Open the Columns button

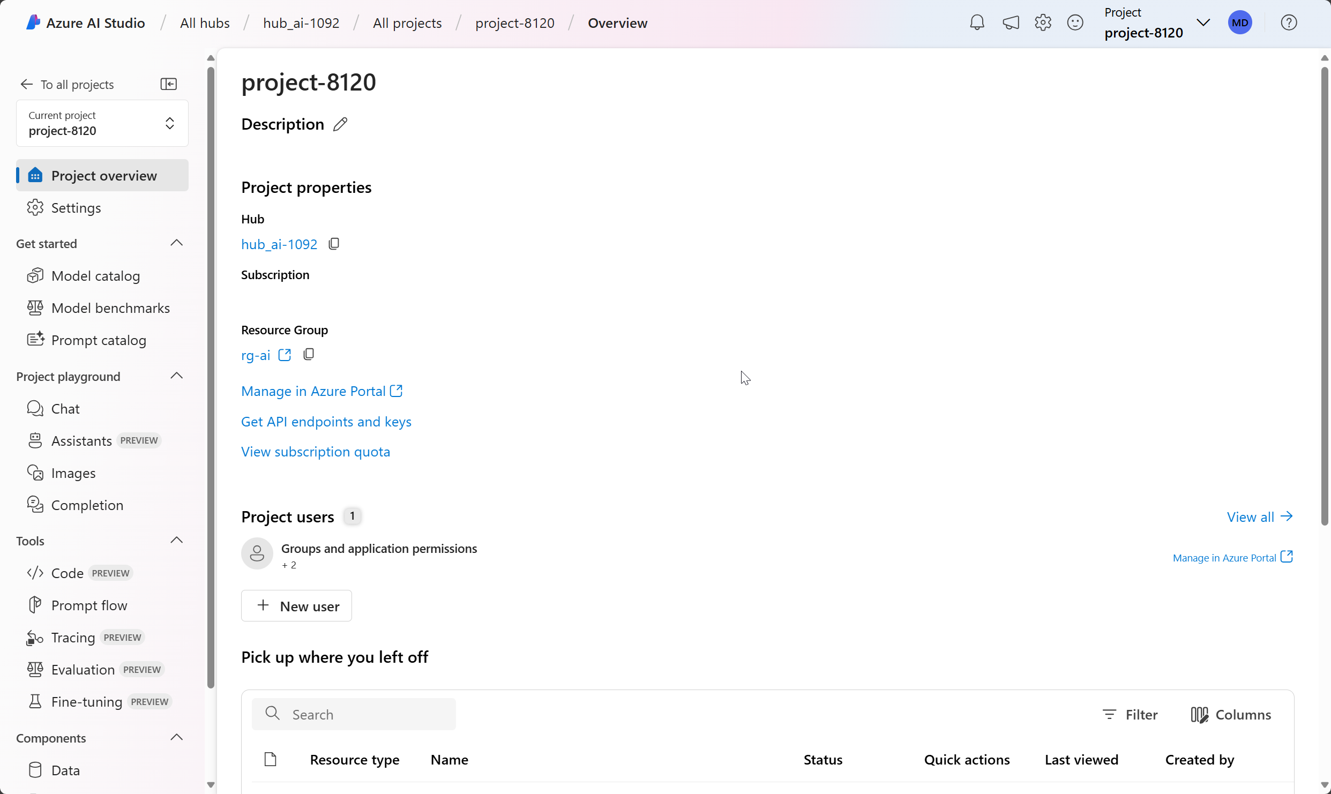[1231, 714]
